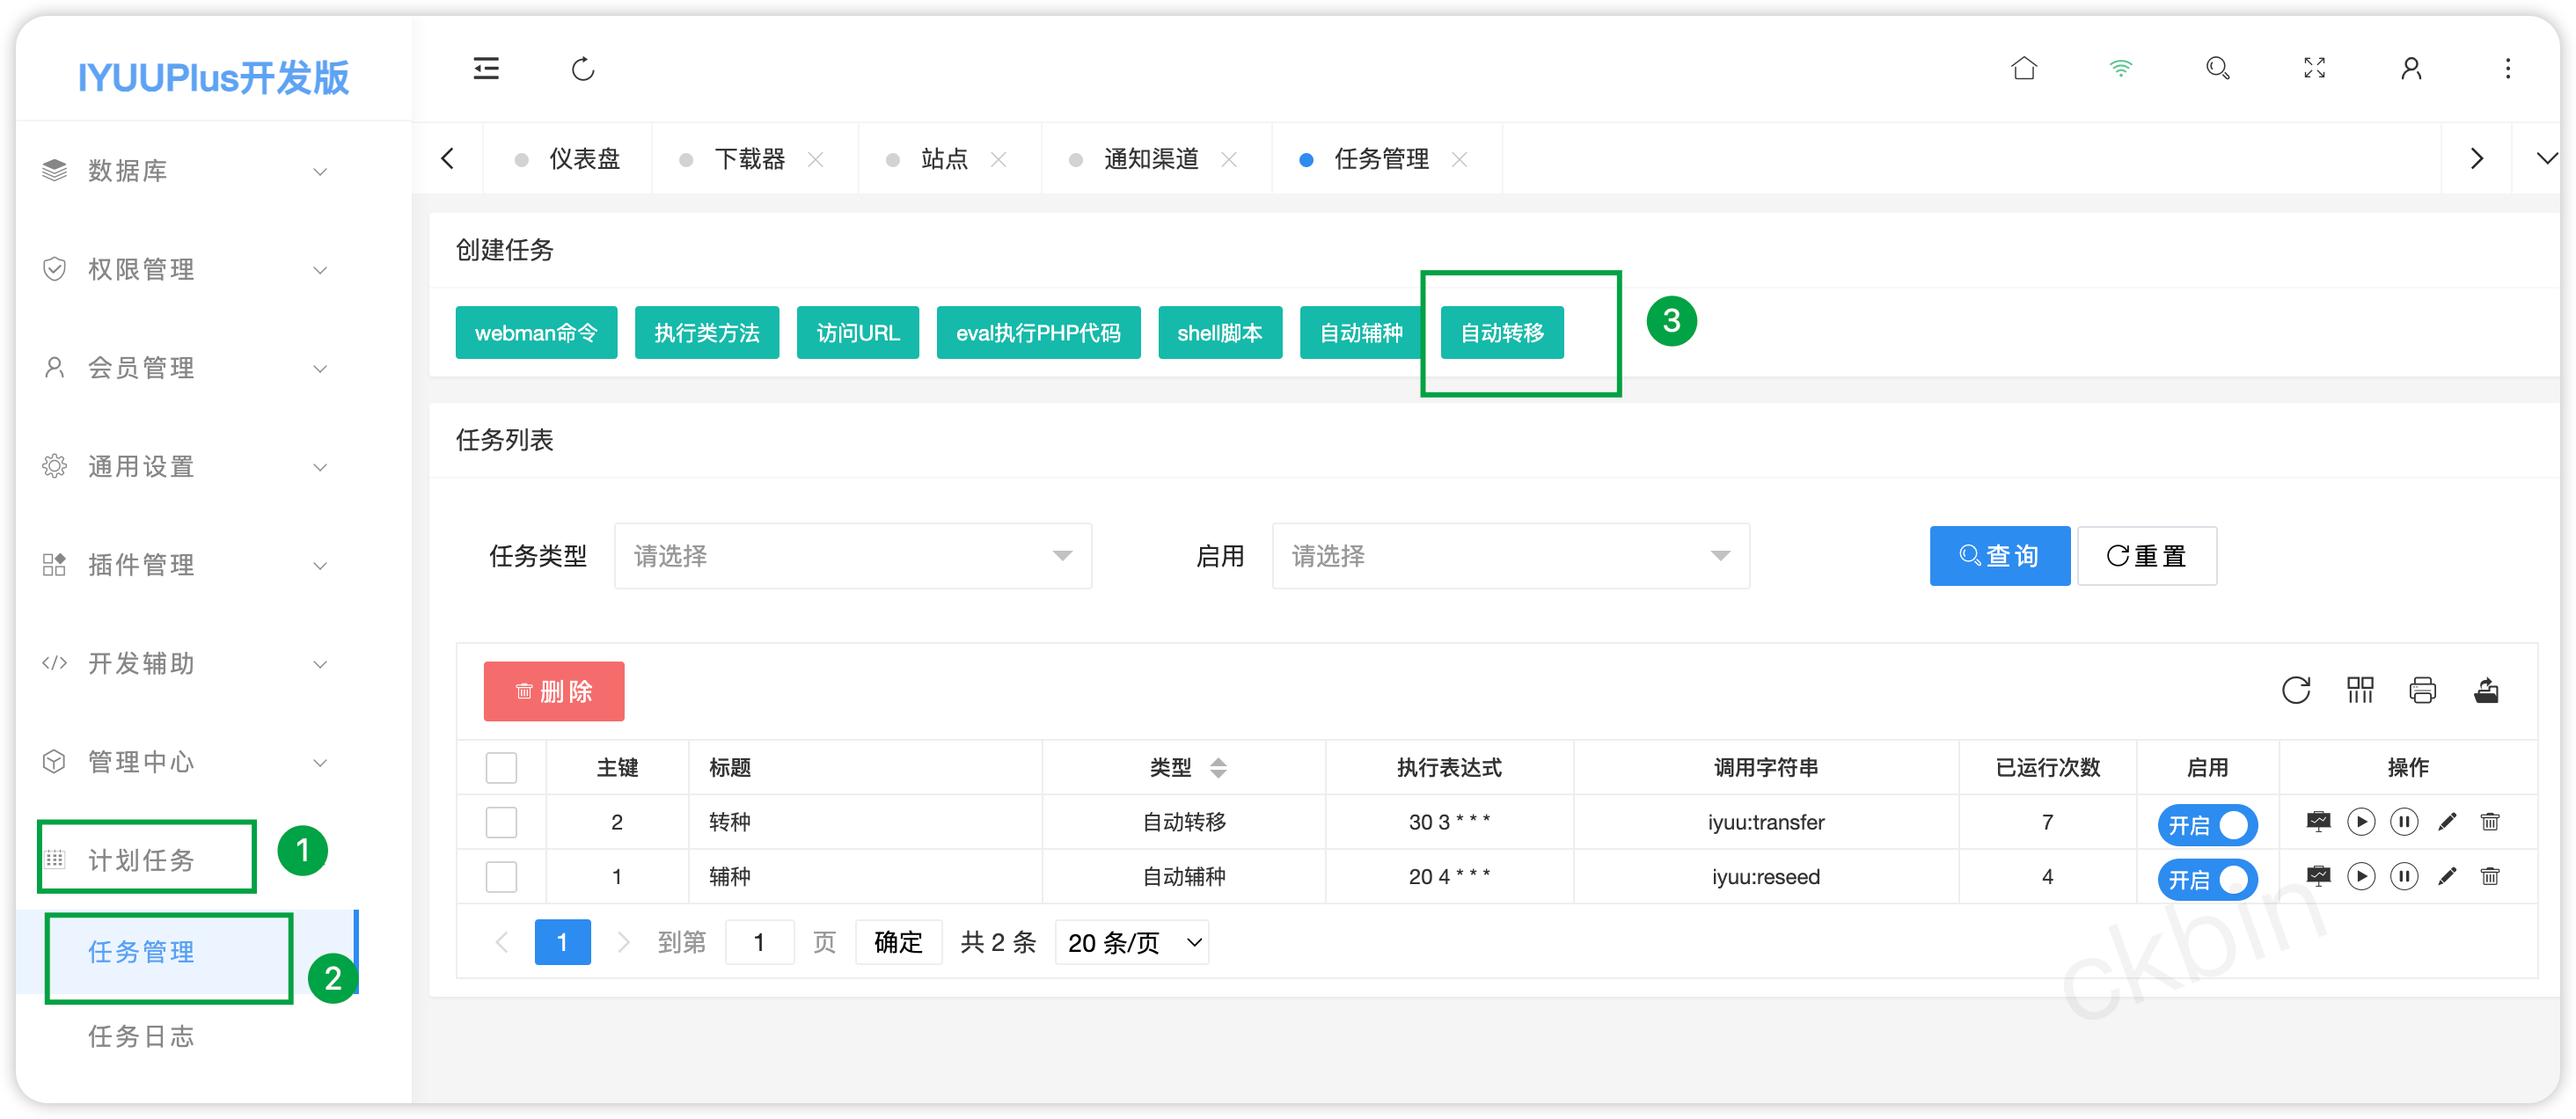Open column filter grid icon above table
The image size is (2576, 1119).
[x=2360, y=690]
